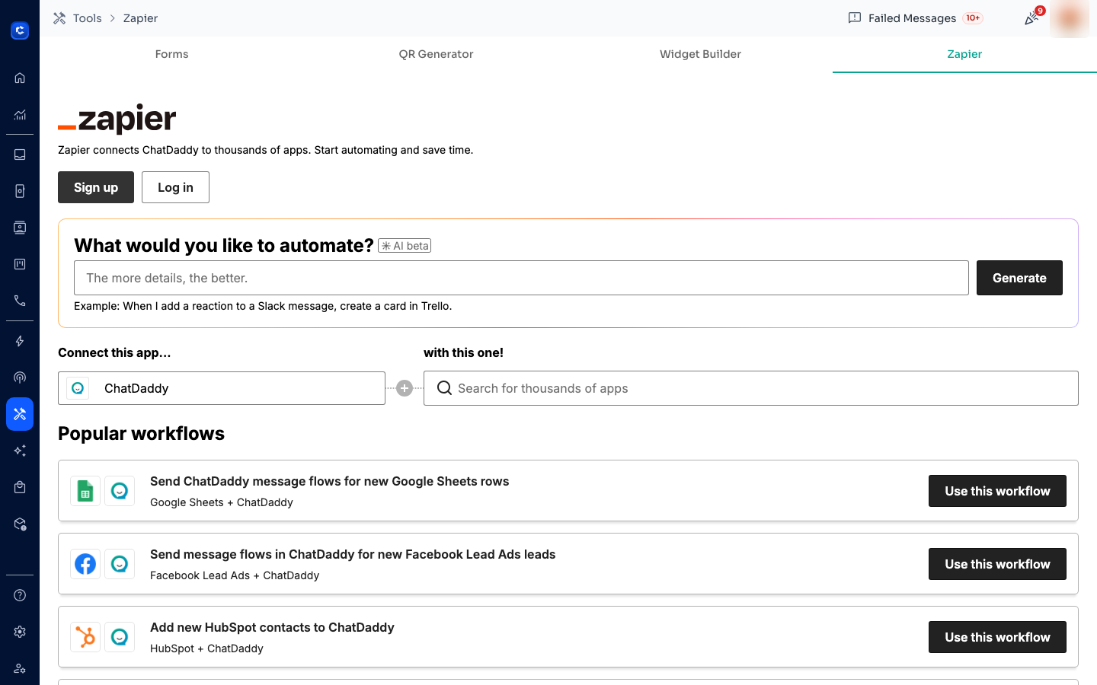Select the active Tools icon in sidebar
This screenshot has width=1097, height=685.
pyautogui.click(x=20, y=414)
